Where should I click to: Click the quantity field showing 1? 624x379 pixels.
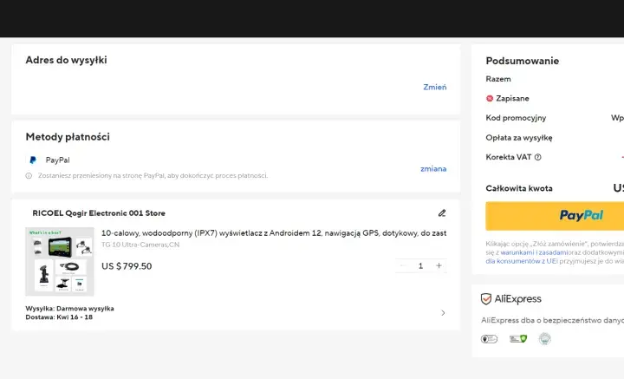pyautogui.click(x=420, y=265)
